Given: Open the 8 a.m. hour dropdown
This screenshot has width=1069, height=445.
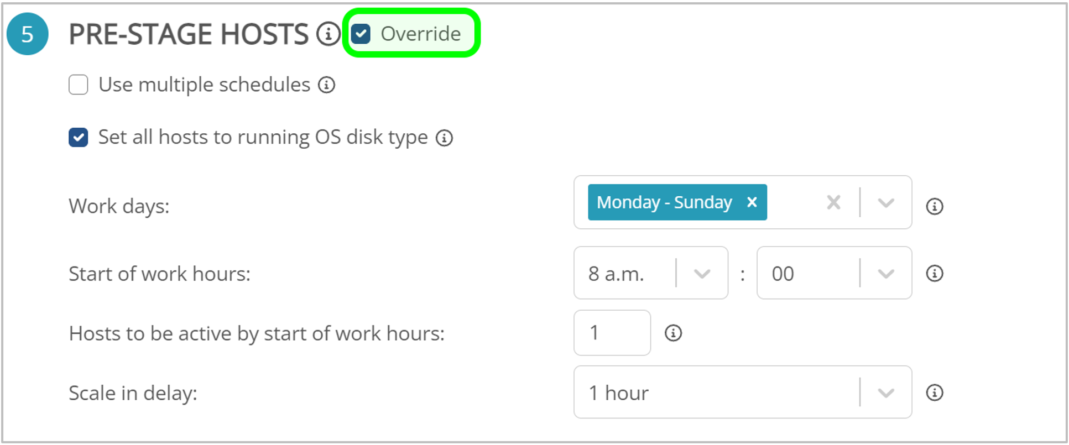Looking at the screenshot, I should (x=702, y=274).
